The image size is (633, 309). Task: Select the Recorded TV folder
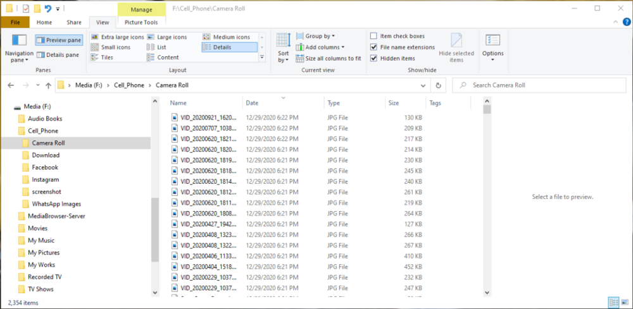(x=44, y=277)
